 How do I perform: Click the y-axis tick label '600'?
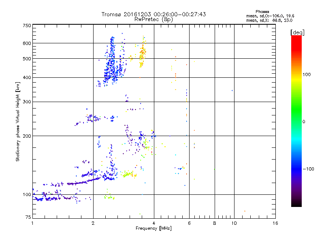[x=27, y=43]
